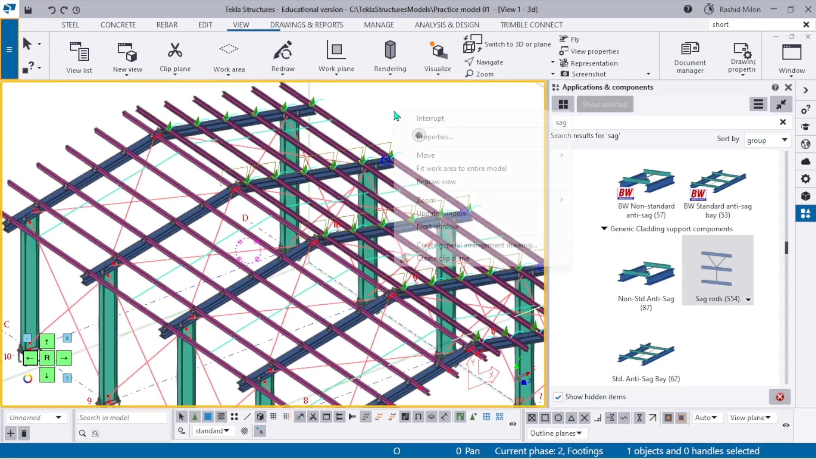This screenshot has width=816, height=459.
Task: Toggle the snapping toolbar eye visibility icon
Action: point(786,425)
